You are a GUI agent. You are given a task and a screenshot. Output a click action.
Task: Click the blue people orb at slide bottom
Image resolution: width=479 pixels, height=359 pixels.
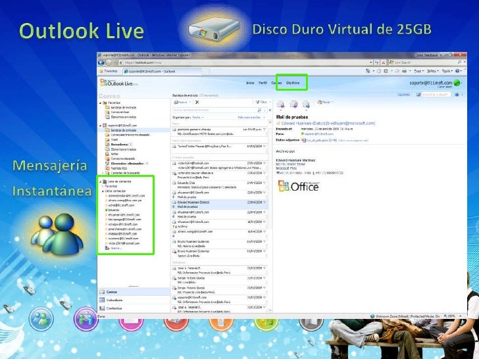click(41, 319)
